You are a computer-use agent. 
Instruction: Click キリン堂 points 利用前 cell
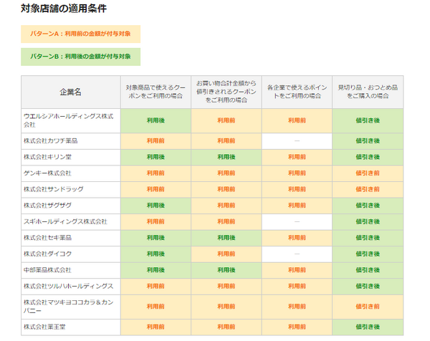[x=297, y=158]
